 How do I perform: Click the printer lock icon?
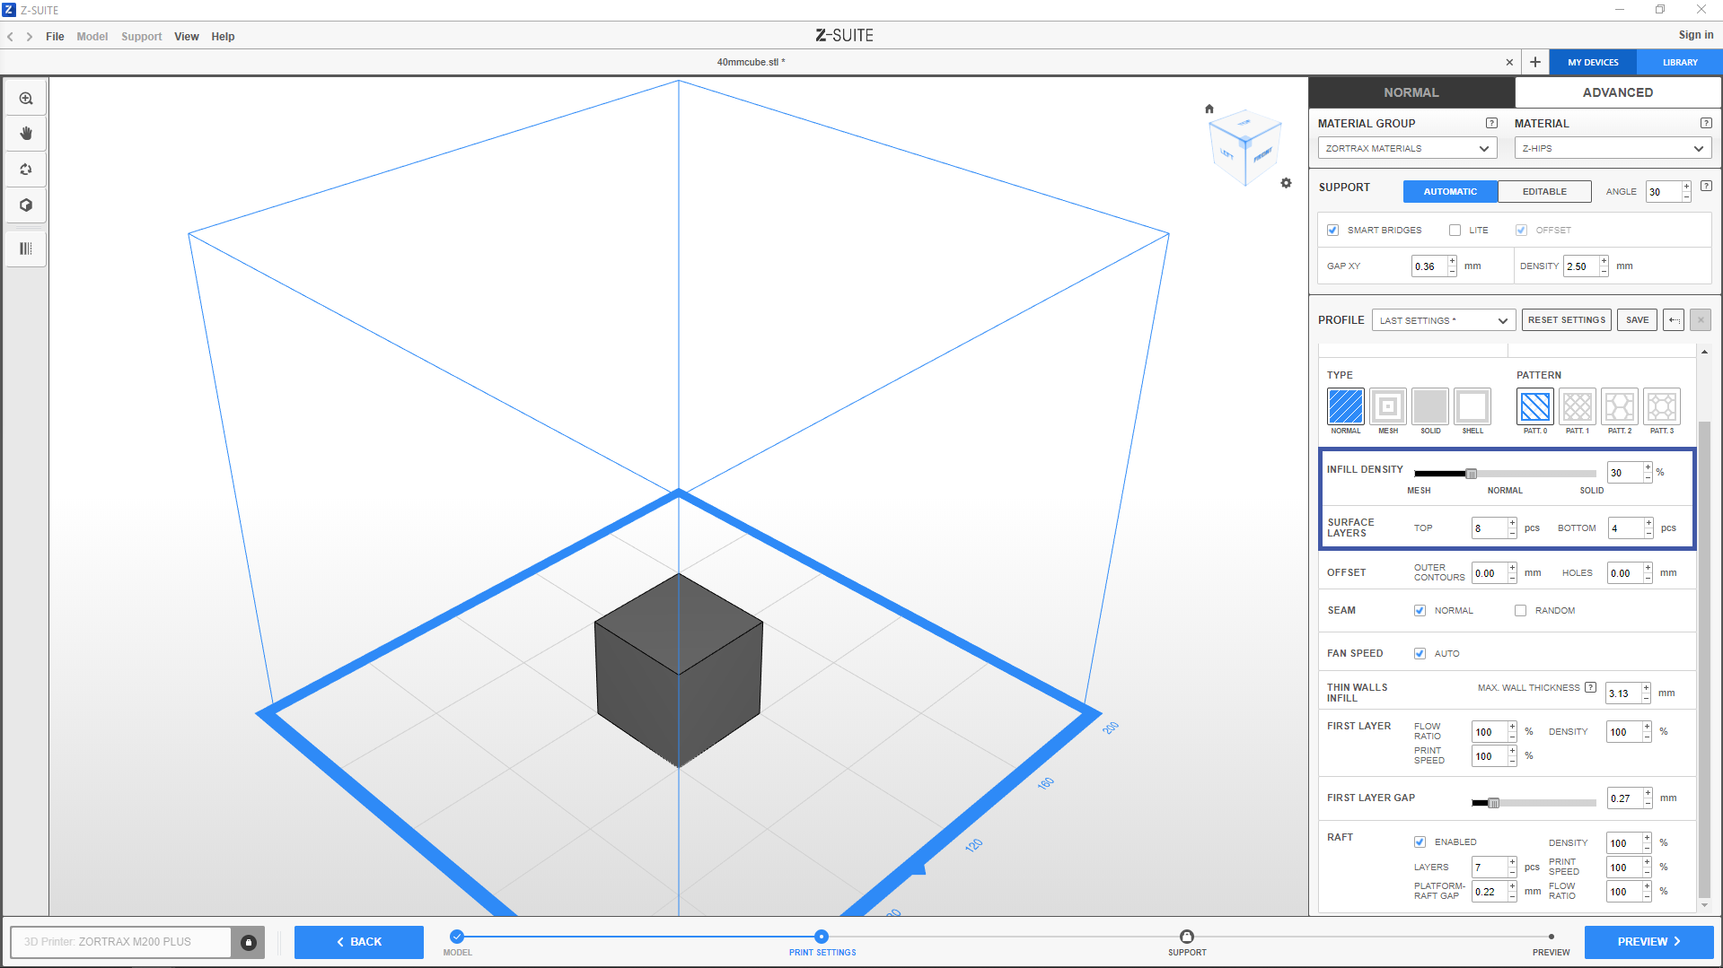pyautogui.click(x=249, y=942)
